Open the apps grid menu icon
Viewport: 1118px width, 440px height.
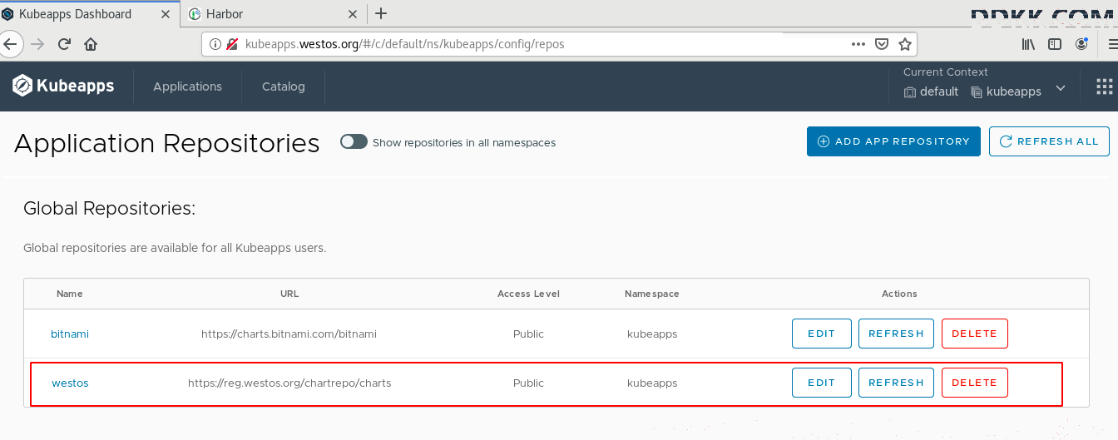(x=1104, y=87)
